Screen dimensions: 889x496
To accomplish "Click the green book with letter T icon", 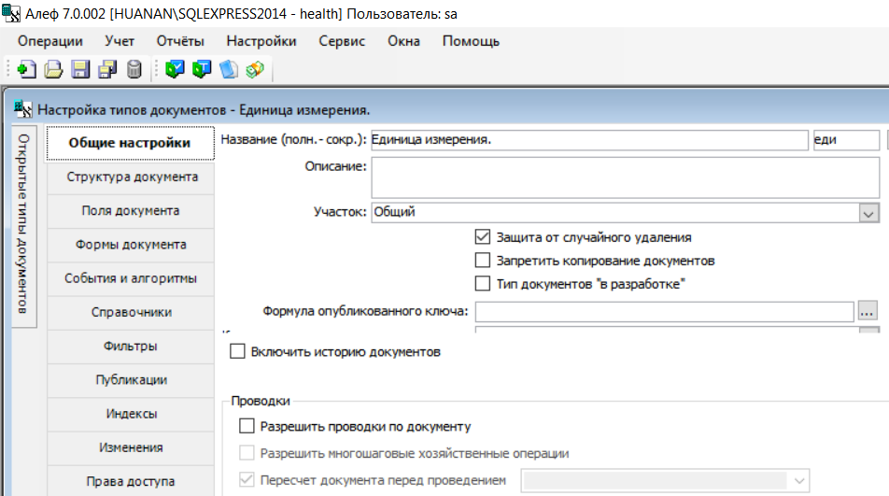I will pyautogui.click(x=202, y=69).
